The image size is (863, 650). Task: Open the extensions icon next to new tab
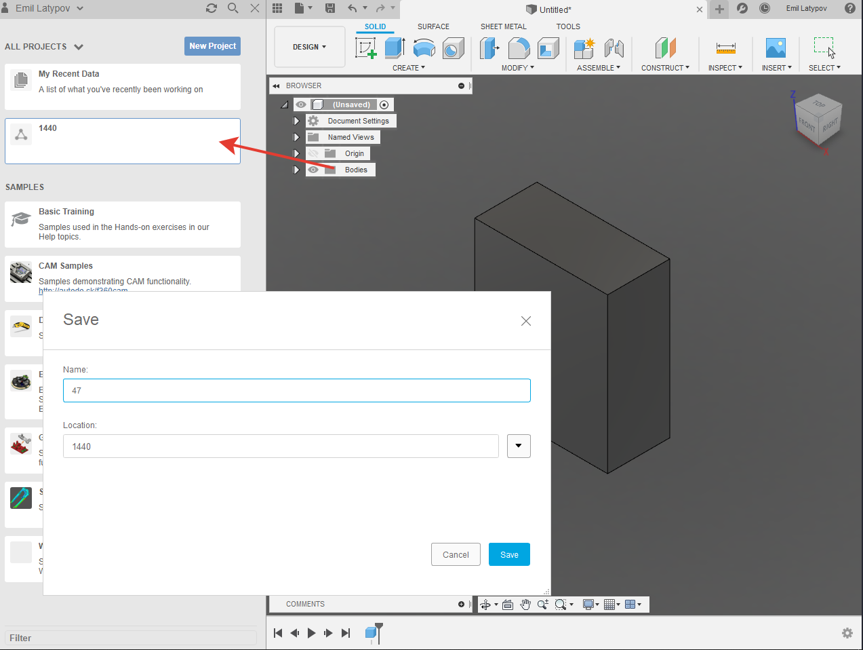(742, 8)
